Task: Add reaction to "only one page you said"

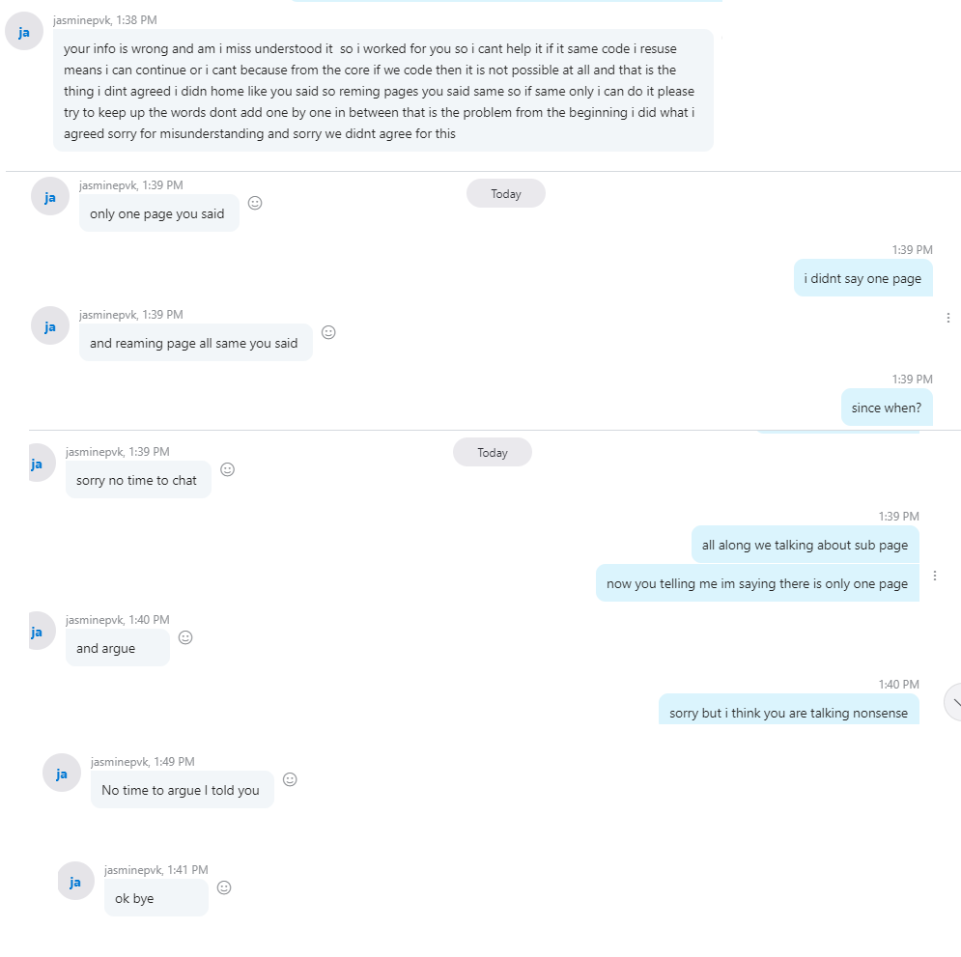Action: (255, 203)
